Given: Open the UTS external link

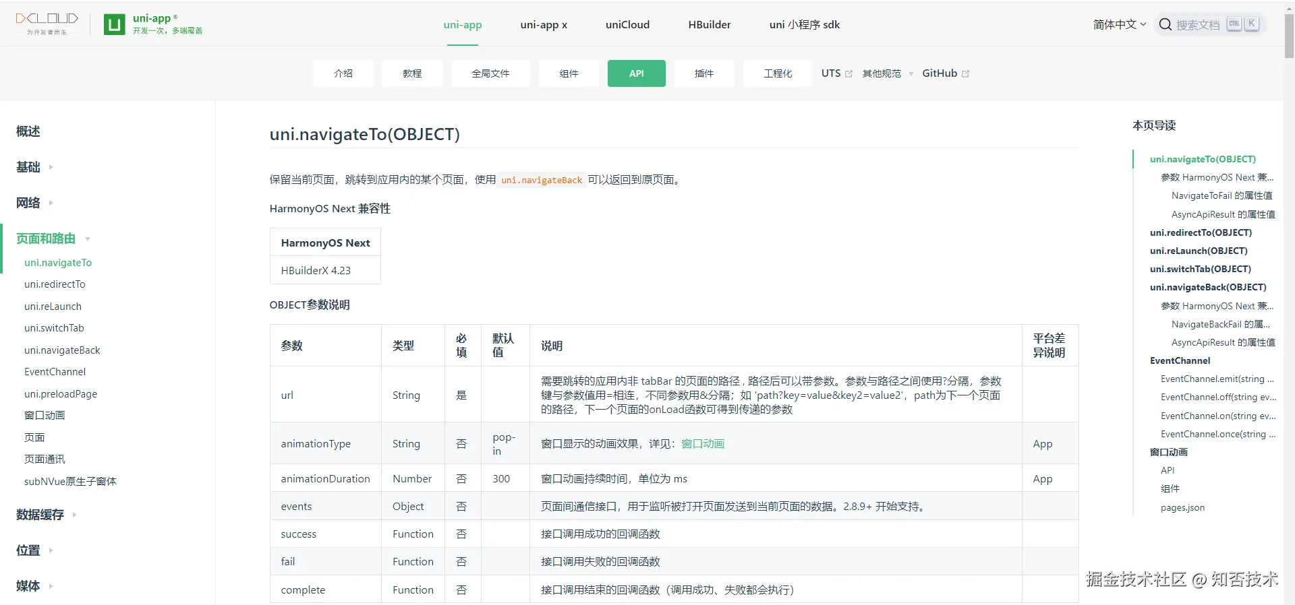Looking at the screenshot, I should pos(837,73).
